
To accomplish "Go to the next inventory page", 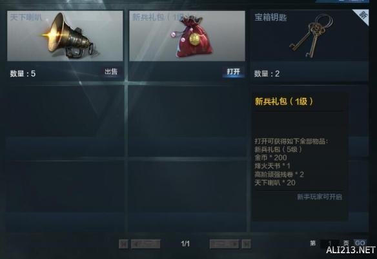I will click(224, 244).
